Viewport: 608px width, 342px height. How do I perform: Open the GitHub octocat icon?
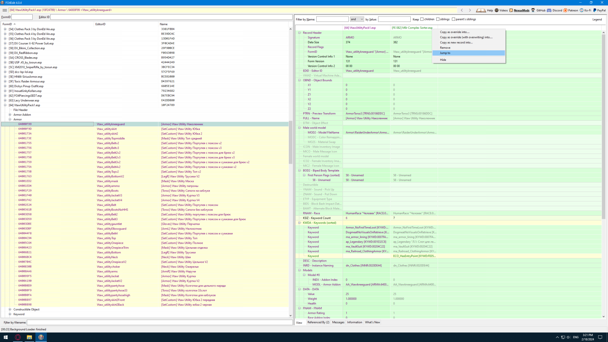(533, 10)
